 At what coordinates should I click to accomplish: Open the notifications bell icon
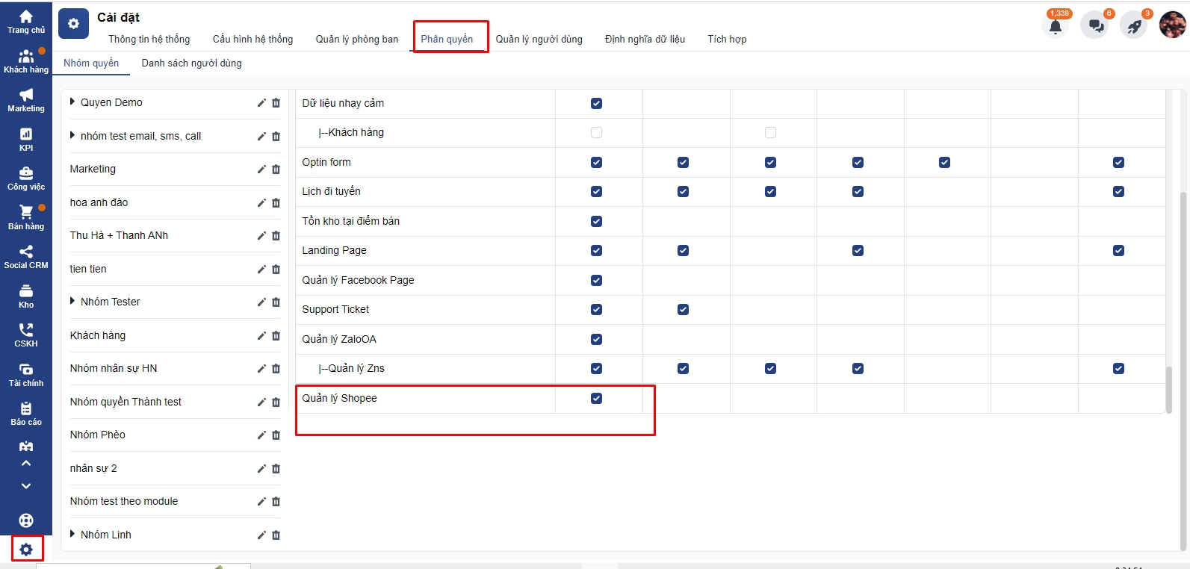1055,26
